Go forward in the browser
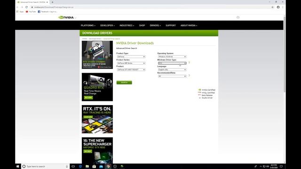Viewport: 301px width, 169px height. (22, 8)
